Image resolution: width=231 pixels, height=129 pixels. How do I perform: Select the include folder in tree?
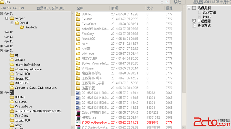(31, 27)
